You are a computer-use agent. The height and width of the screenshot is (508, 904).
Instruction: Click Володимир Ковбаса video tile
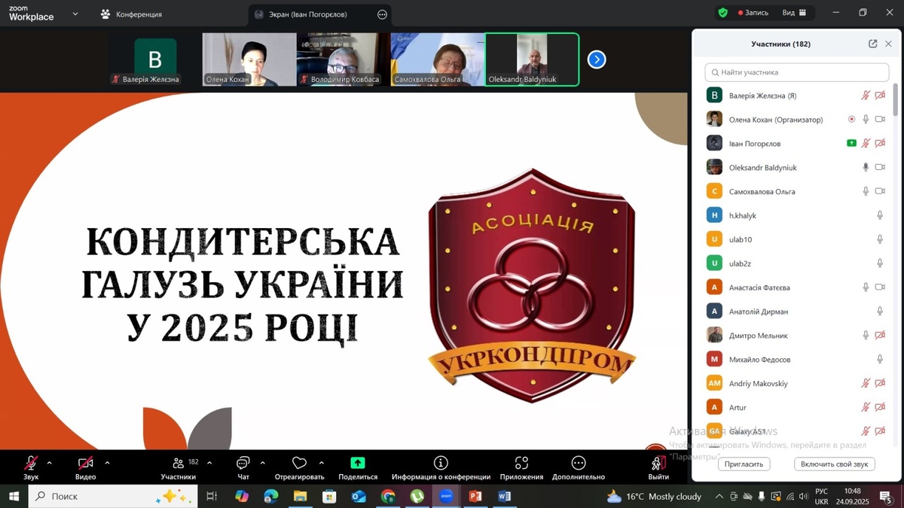pos(344,59)
